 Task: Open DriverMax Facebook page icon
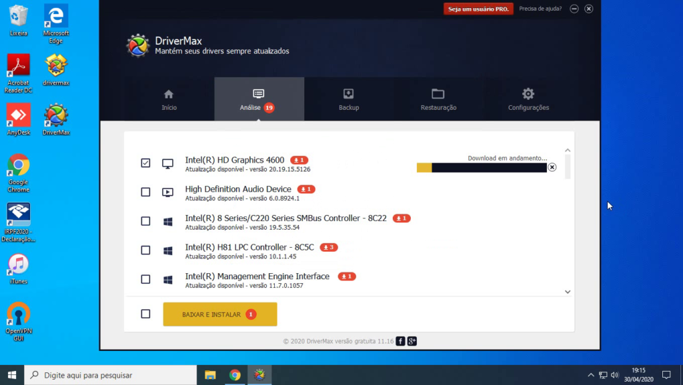tap(400, 341)
